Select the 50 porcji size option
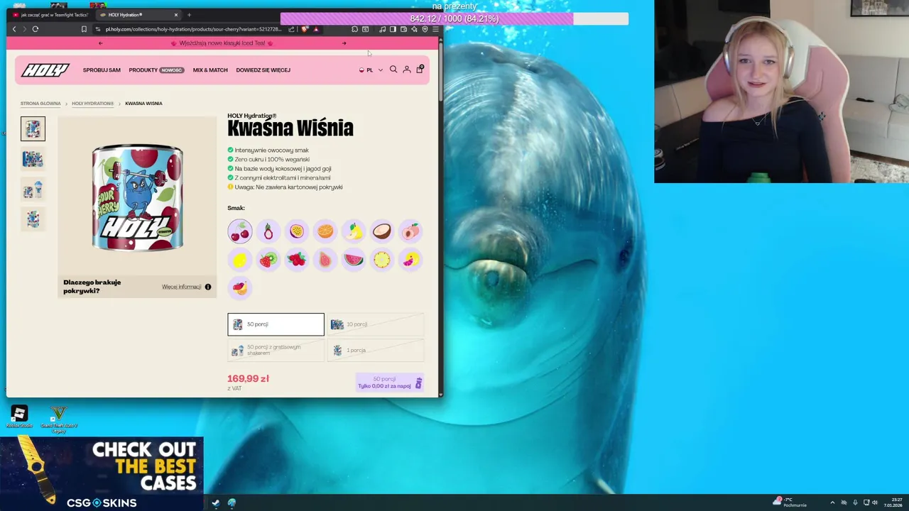Viewport: 909px width, 511px height. click(276, 324)
